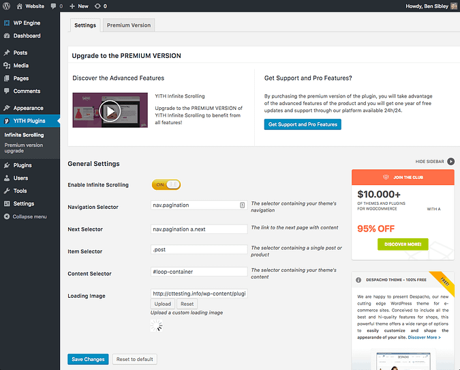Switch to the Settings tab

coord(85,25)
